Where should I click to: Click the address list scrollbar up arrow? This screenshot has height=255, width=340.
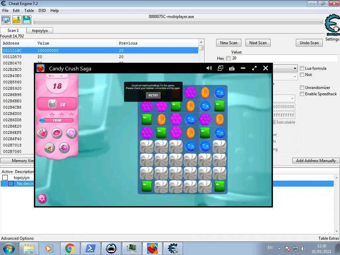point(201,42)
